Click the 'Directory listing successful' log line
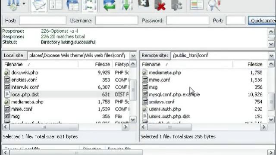 (68, 42)
